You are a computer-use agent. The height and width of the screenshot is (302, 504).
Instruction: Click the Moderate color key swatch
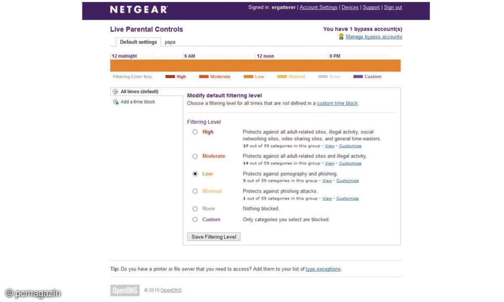204,77
